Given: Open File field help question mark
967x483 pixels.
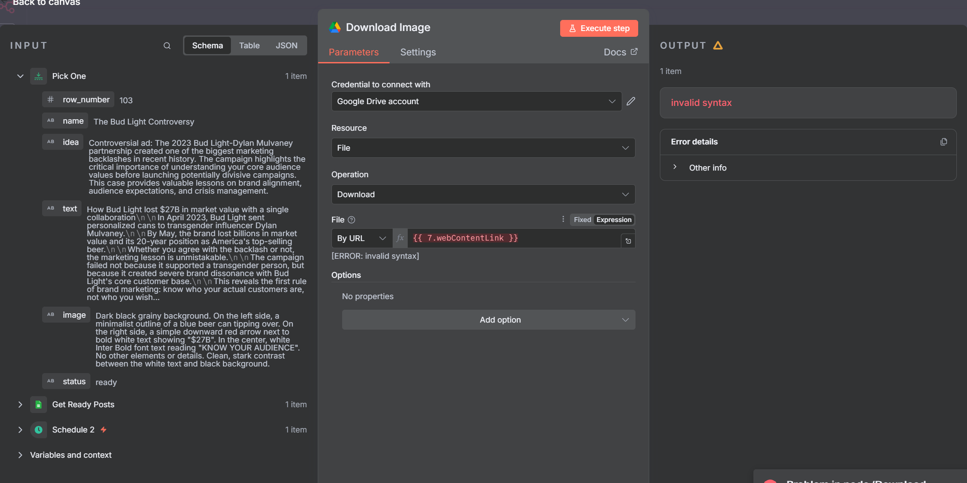Looking at the screenshot, I should point(351,220).
